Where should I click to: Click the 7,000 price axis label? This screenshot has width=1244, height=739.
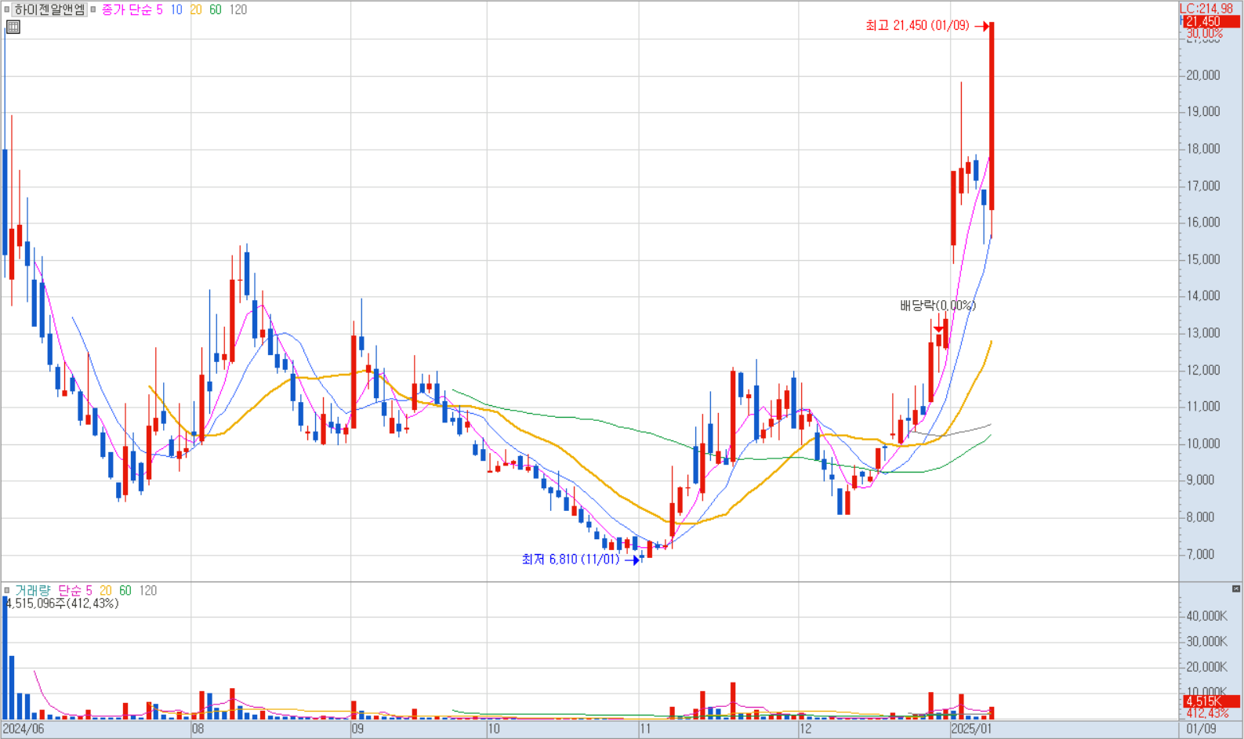(x=1200, y=554)
